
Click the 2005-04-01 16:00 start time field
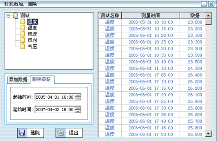coord(55,97)
